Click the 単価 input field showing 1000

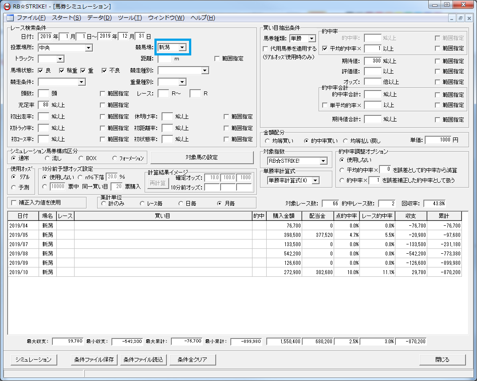pos(438,140)
